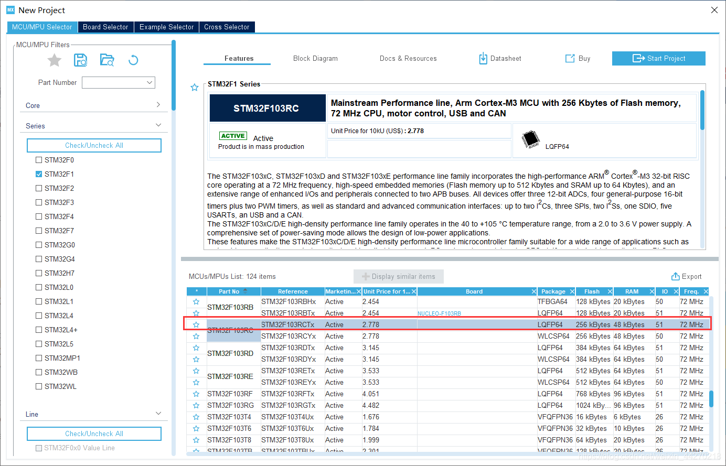
Task: Enable the STM32WB series checkbox
Action: (x=39, y=372)
